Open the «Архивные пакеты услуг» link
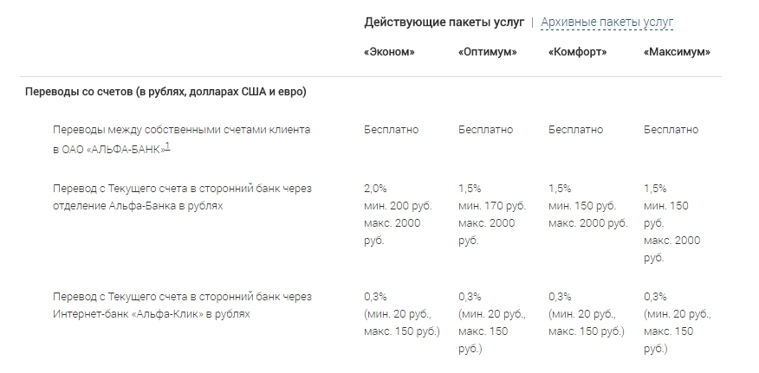The width and height of the screenshot is (759, 373). [607, 23]
